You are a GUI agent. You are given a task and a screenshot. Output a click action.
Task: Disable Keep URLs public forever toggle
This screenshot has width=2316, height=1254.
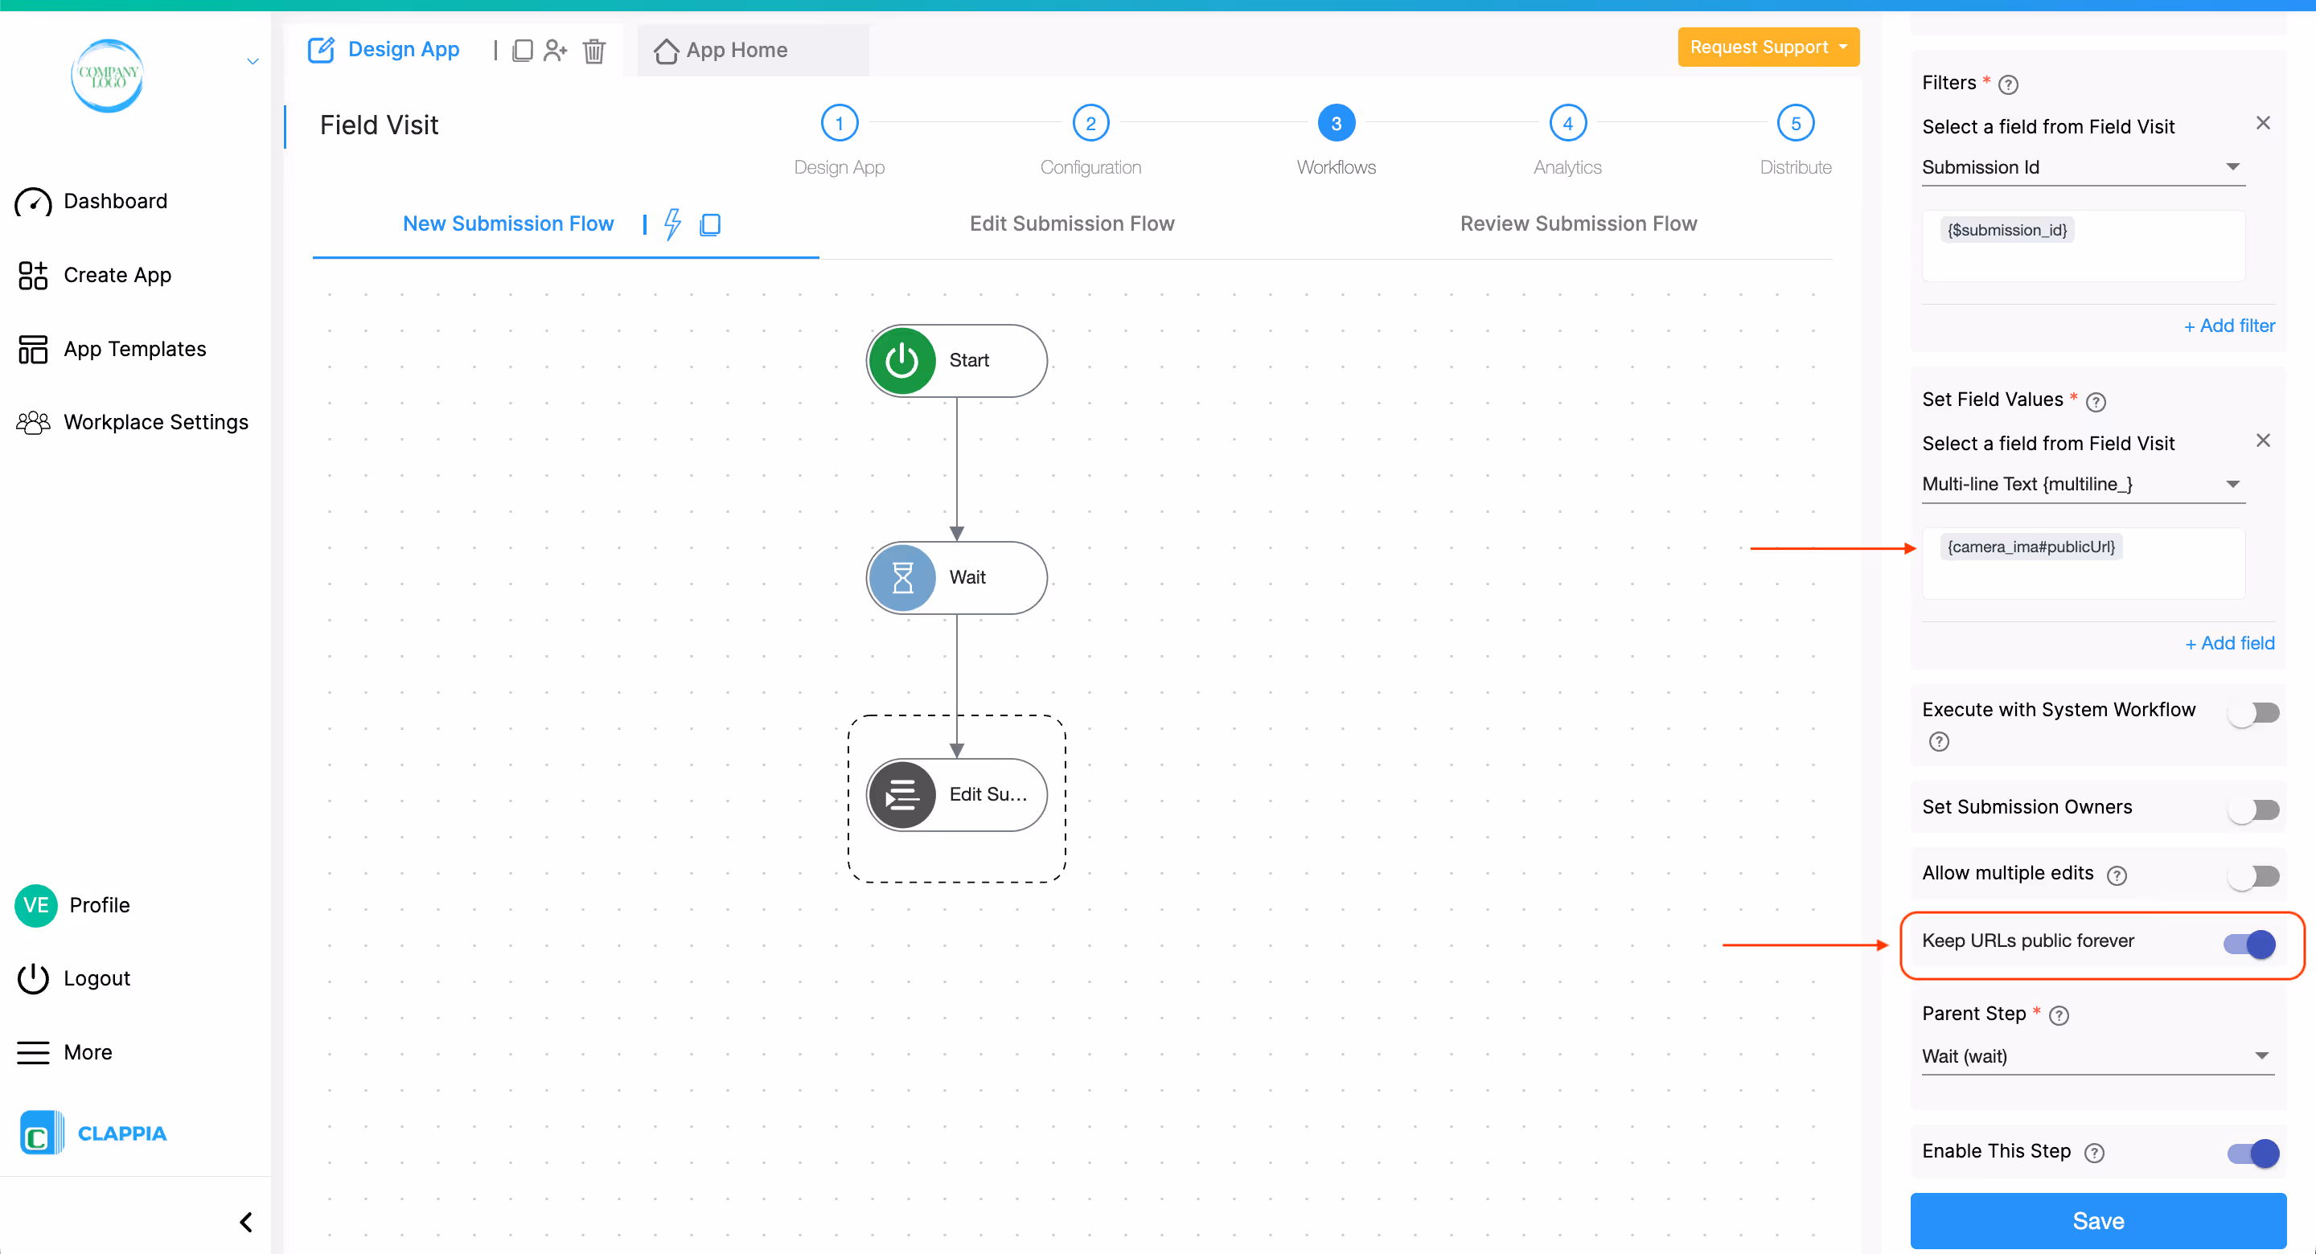pyautogui.click(x=2252, y=944)
